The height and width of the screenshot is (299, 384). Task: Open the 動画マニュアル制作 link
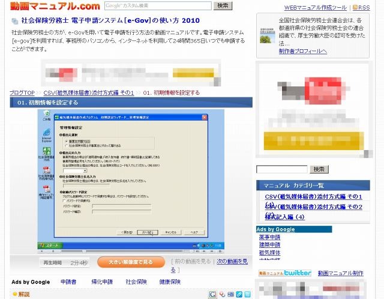tap(341, 273)
